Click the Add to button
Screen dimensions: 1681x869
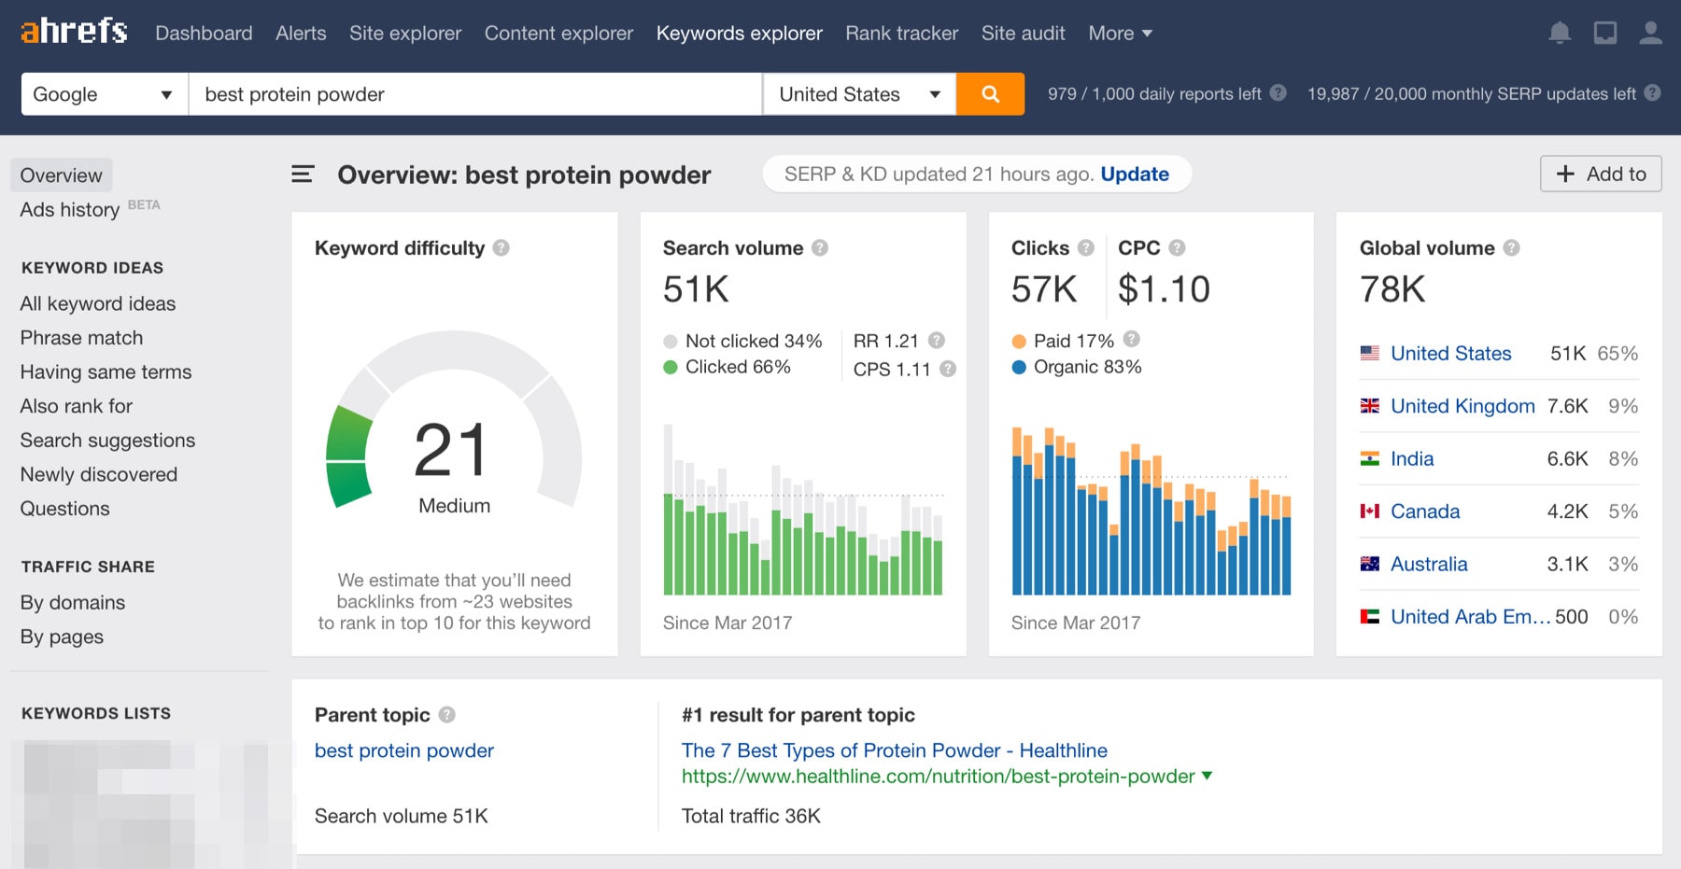(x=1601, y=174)
